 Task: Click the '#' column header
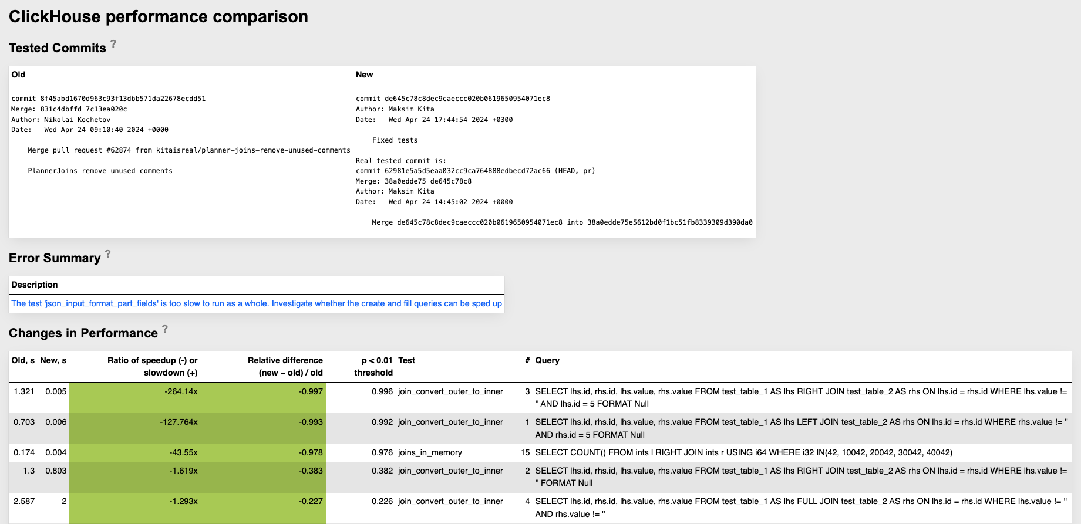pyautogui.click(x=527, y=360)
